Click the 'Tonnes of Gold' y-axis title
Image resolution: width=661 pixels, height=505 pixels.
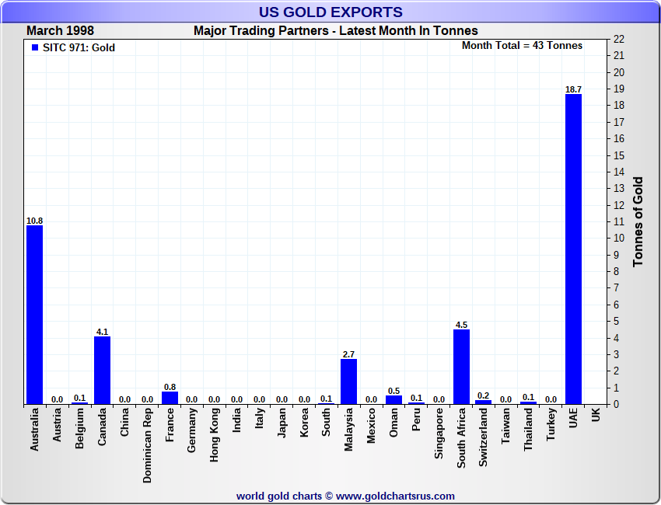click(638, 221)
